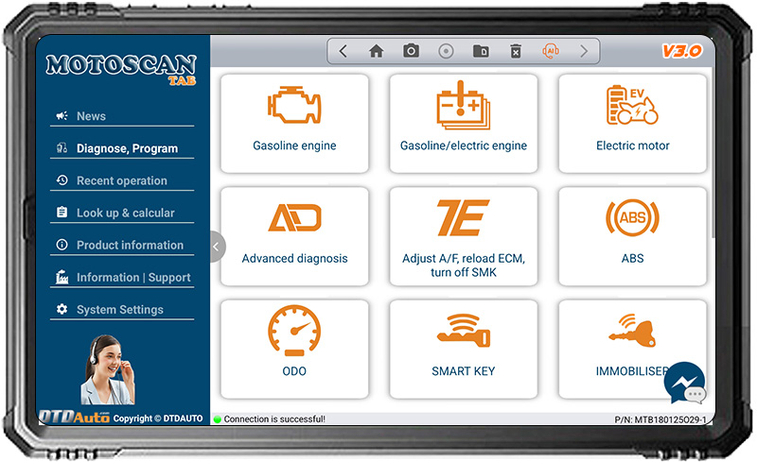757x462 pixels.
Task: Start recording with the circle record icon
Action: click(x=446, y=51)
